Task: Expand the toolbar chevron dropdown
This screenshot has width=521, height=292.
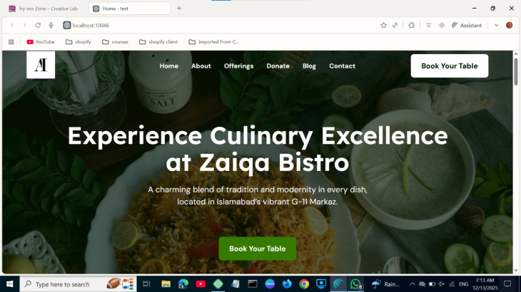Action: [496, 25]
